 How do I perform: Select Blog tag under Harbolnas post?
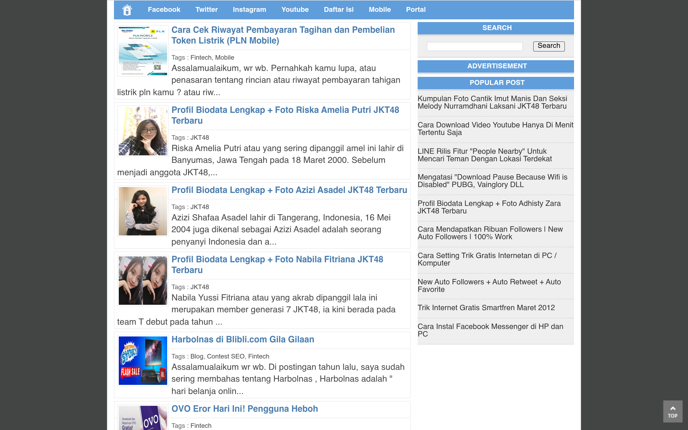[x=197, y=356]
